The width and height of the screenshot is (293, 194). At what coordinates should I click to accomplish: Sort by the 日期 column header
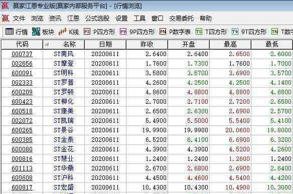(105, 45)
